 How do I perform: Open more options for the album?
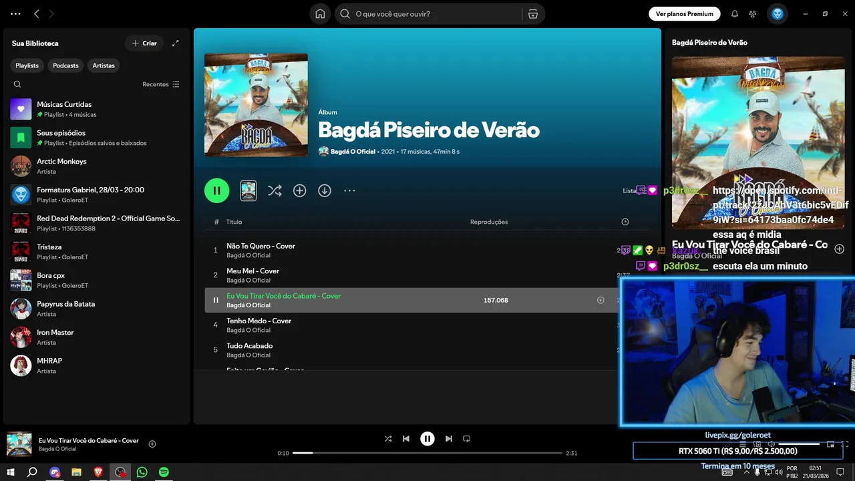pos(349,190)
